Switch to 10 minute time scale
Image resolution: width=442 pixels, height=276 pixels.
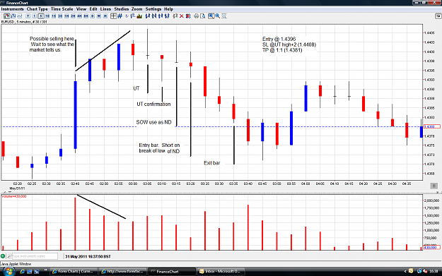[47, 16]
